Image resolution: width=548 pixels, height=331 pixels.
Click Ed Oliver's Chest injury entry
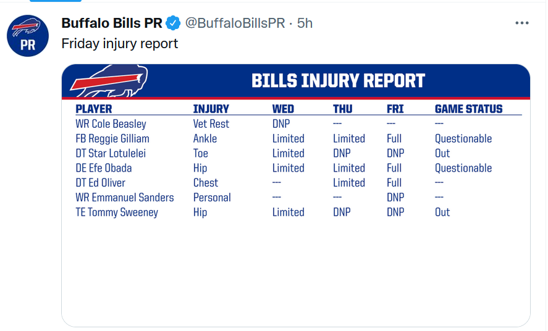206,183
